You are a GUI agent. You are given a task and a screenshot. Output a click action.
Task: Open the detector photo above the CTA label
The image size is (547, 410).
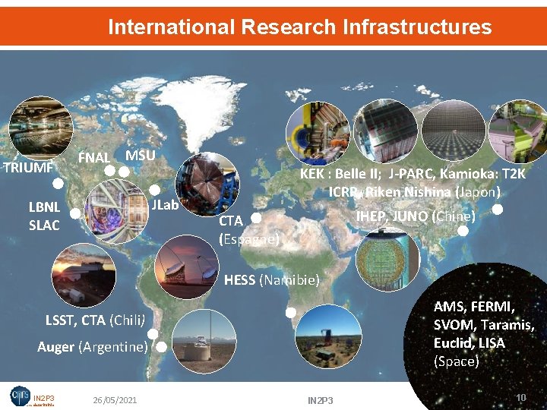207,184
